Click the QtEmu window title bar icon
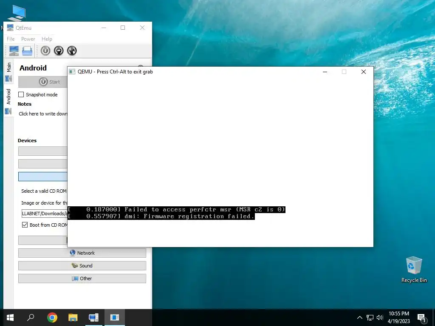Screen dimensions: 435x326 pyautogui.click(x=10, y=28)
